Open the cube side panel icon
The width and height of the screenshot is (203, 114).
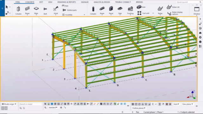(200, 41)
